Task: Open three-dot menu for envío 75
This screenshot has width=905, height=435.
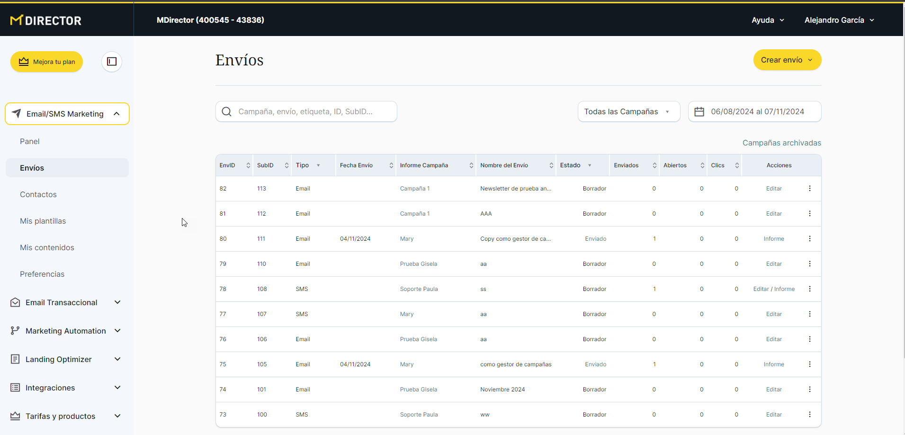Action: click(x=809, y=364)
